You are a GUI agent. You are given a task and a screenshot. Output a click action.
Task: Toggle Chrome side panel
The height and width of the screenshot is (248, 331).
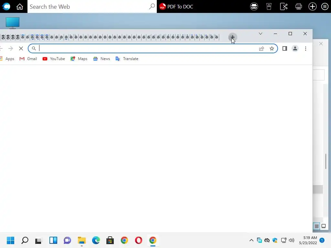click(284, 49)
